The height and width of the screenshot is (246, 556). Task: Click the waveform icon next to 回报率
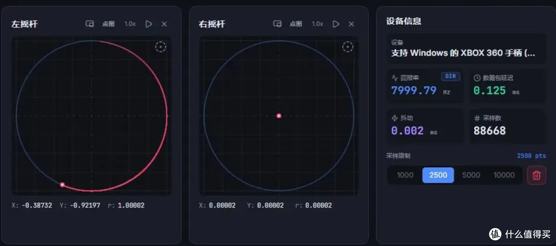pyautogui.click(x=394, y=78)
